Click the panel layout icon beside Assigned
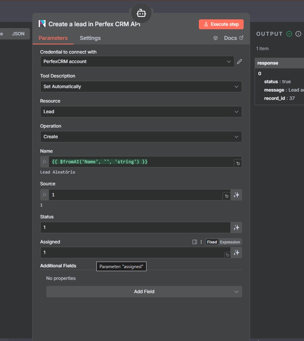 (195, 242)
